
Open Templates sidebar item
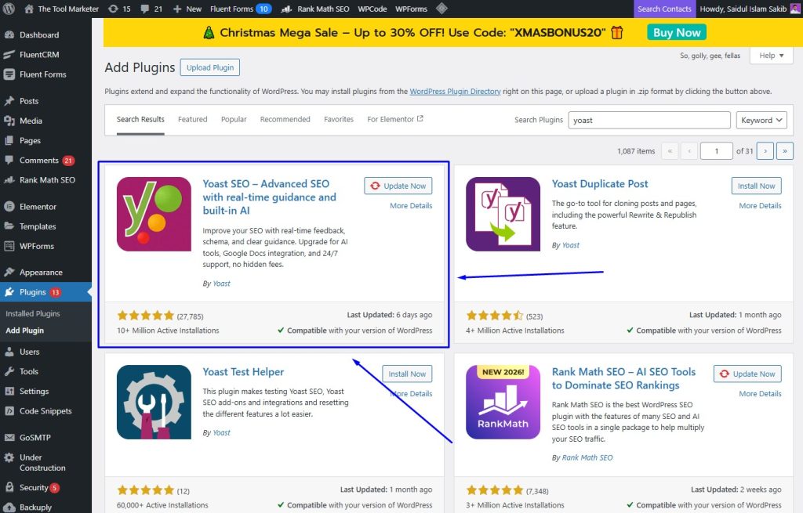pyautogui.click(x=38, y=226)
